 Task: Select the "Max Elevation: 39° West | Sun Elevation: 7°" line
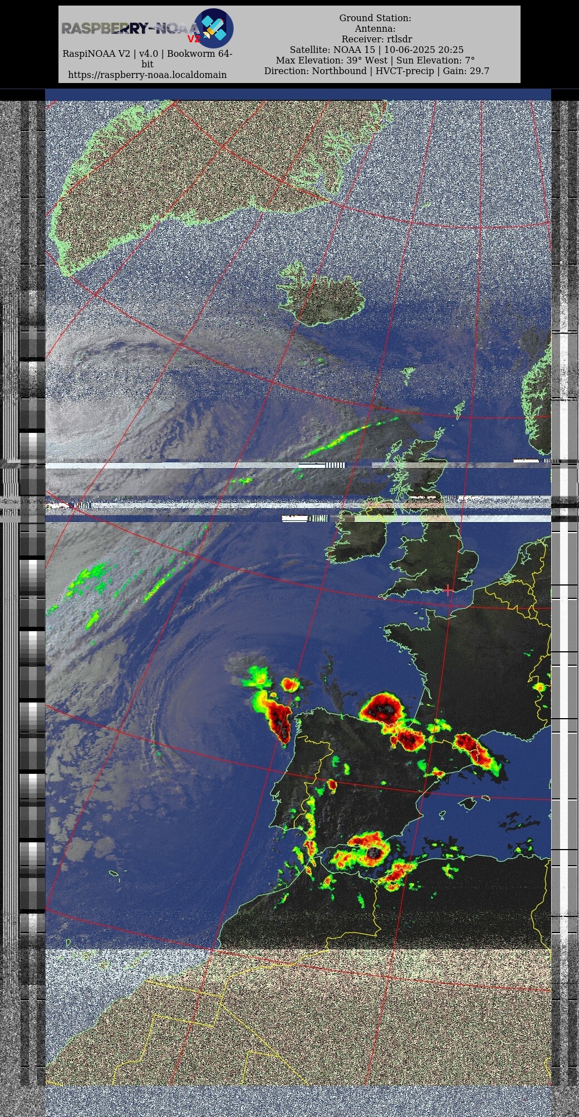375,60
